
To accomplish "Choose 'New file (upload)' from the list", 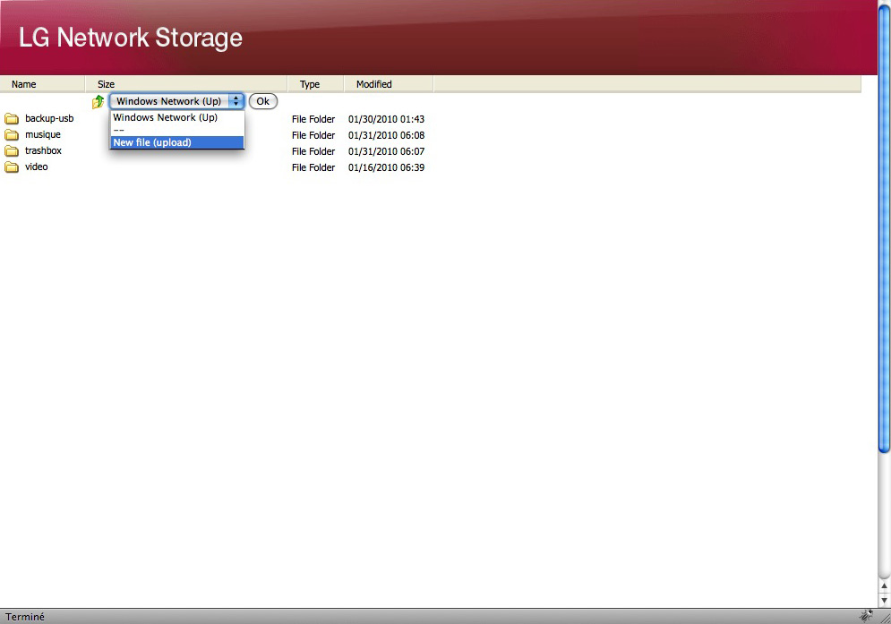I will pyautogui.click(x=176, y=142).
